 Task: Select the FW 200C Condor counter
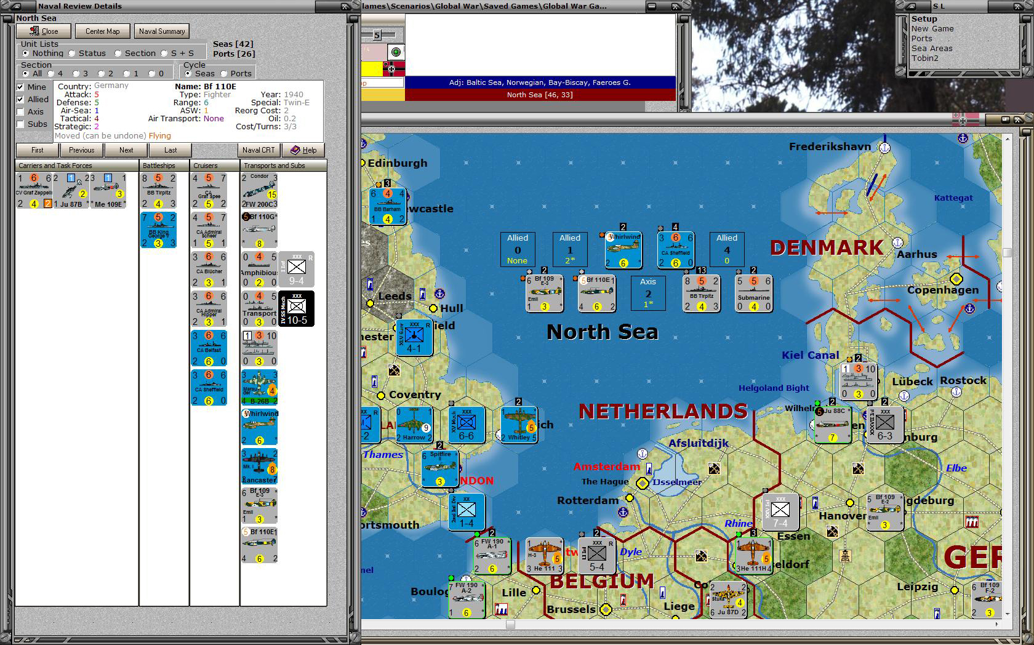[x=260, y=191]
